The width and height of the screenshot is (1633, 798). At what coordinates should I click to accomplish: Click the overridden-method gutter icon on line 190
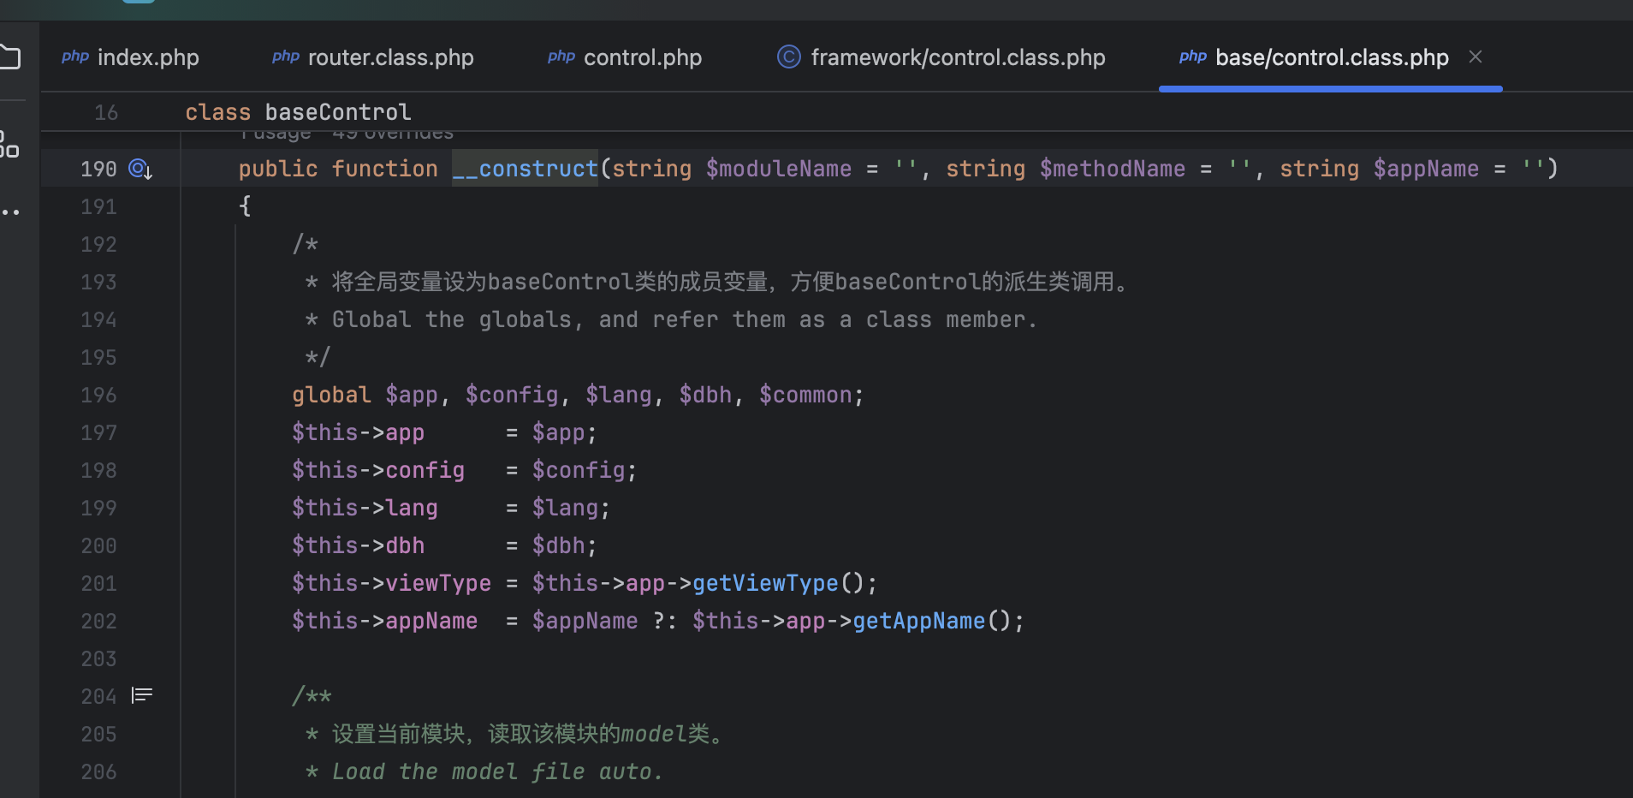click(x=140, y=170)
